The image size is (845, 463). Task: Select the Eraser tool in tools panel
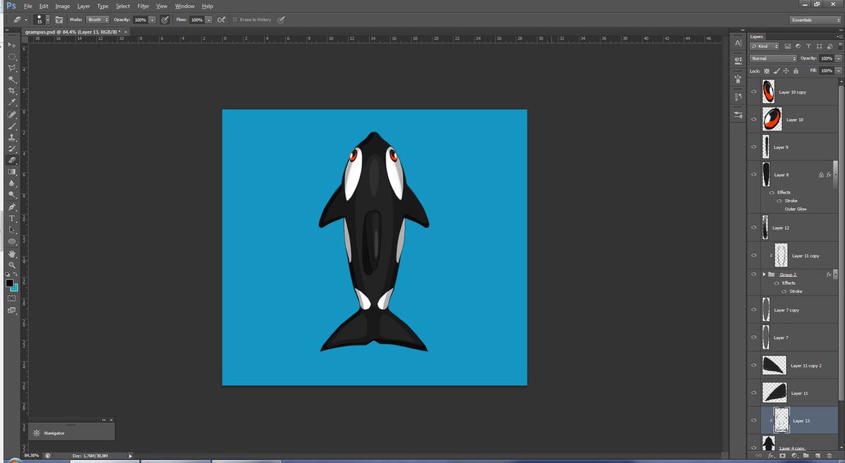(x=12, y=160)
